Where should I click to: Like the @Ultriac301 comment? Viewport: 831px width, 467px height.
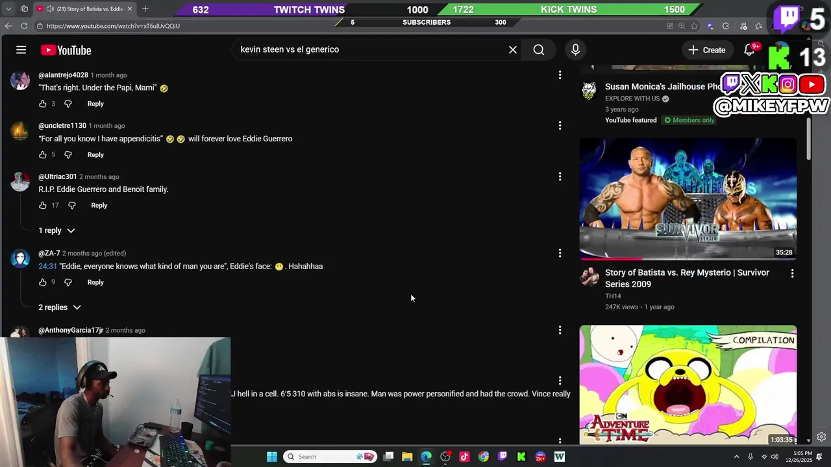[43, 205]
